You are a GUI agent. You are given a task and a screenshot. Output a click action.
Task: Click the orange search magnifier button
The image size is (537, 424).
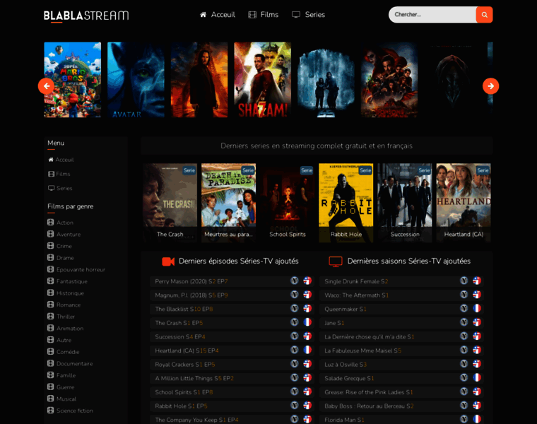tap(484, 15)
